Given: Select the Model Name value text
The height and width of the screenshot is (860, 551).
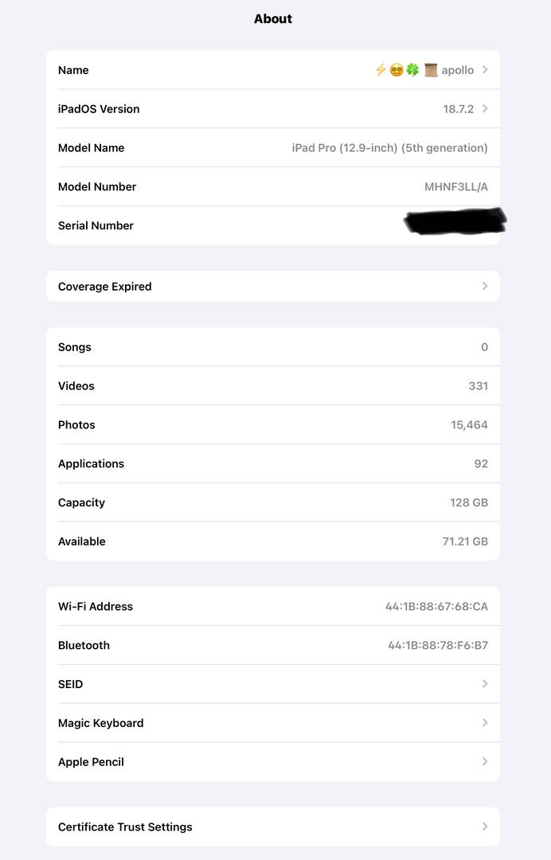Looking at the screenshot, I should (x=389, y=148).
